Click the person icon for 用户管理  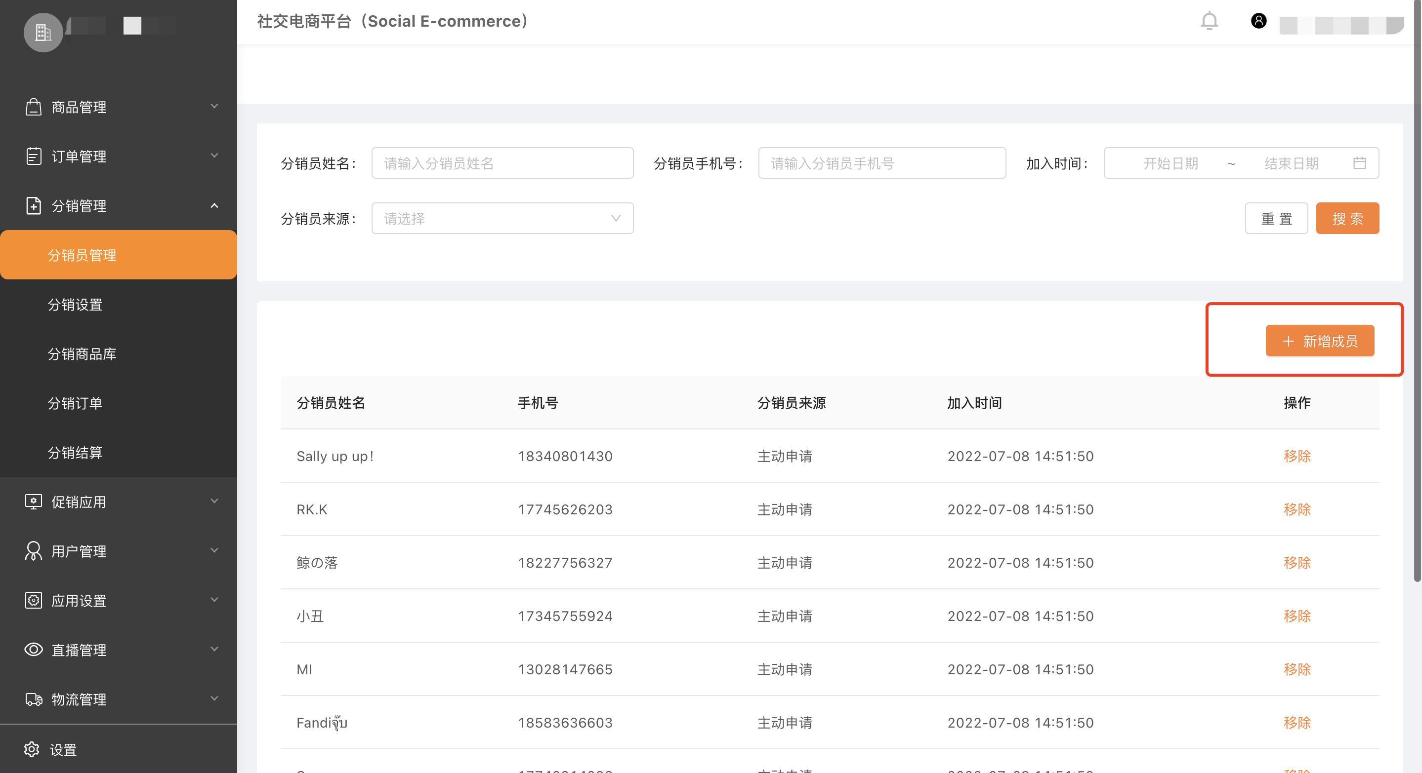coord(34,551)
